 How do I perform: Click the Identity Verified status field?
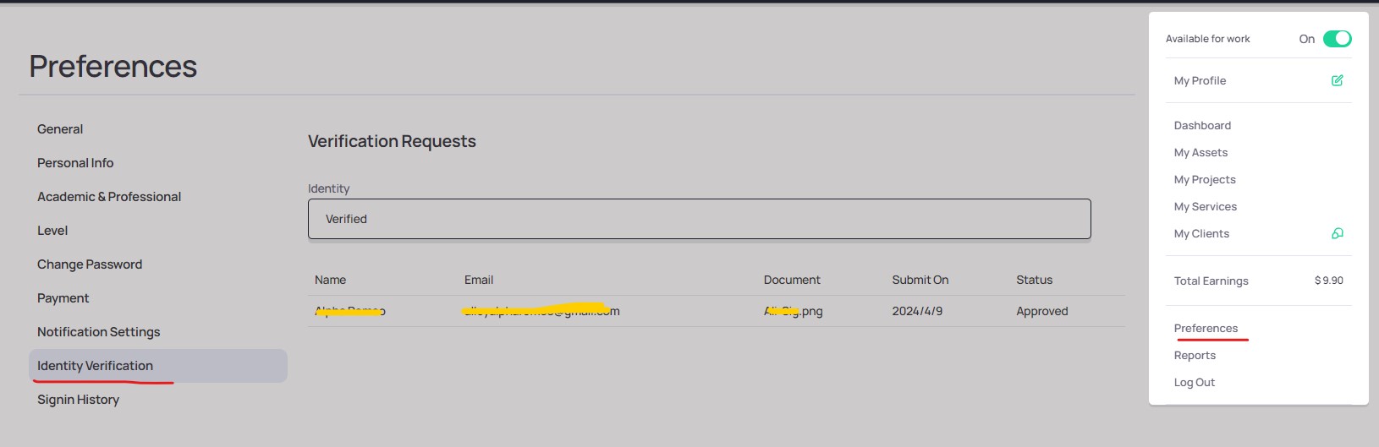699,219
